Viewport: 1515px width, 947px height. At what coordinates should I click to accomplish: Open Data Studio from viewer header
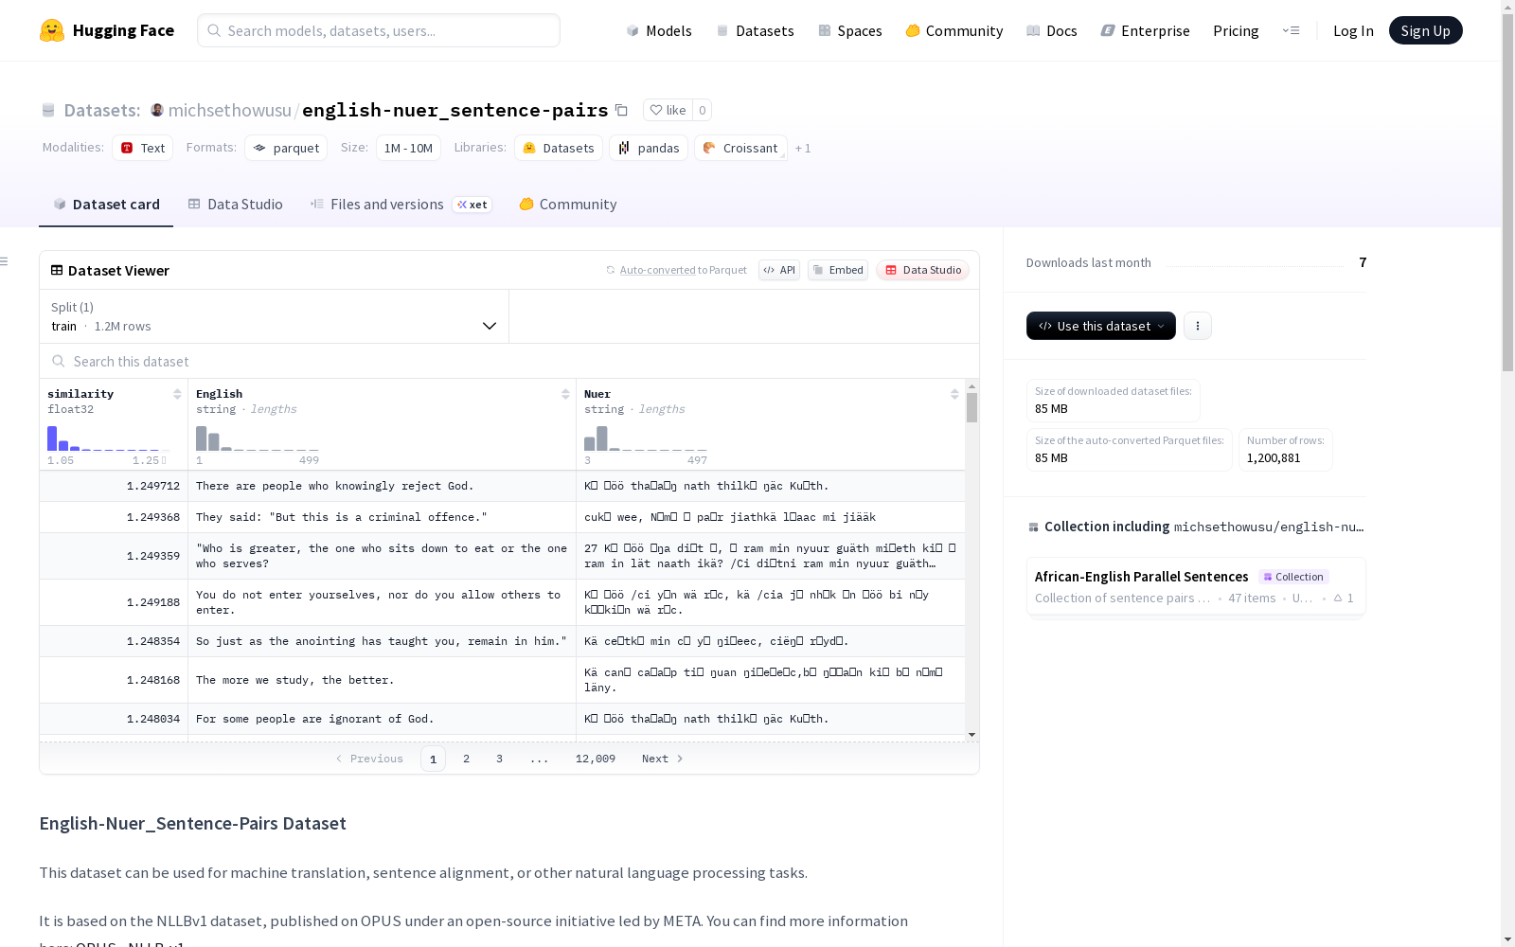922,270
